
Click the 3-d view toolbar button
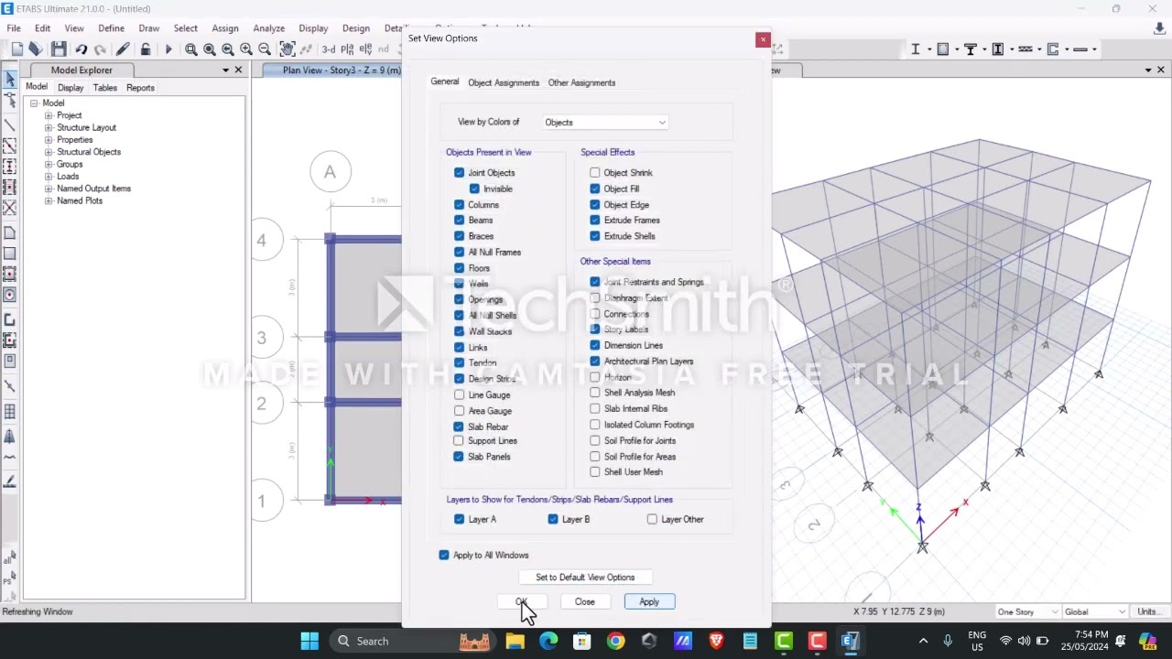pyautogui.click(x=328, y=49)
